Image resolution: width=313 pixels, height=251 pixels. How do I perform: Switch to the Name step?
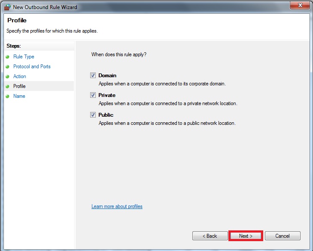click(x=19, y=96)
